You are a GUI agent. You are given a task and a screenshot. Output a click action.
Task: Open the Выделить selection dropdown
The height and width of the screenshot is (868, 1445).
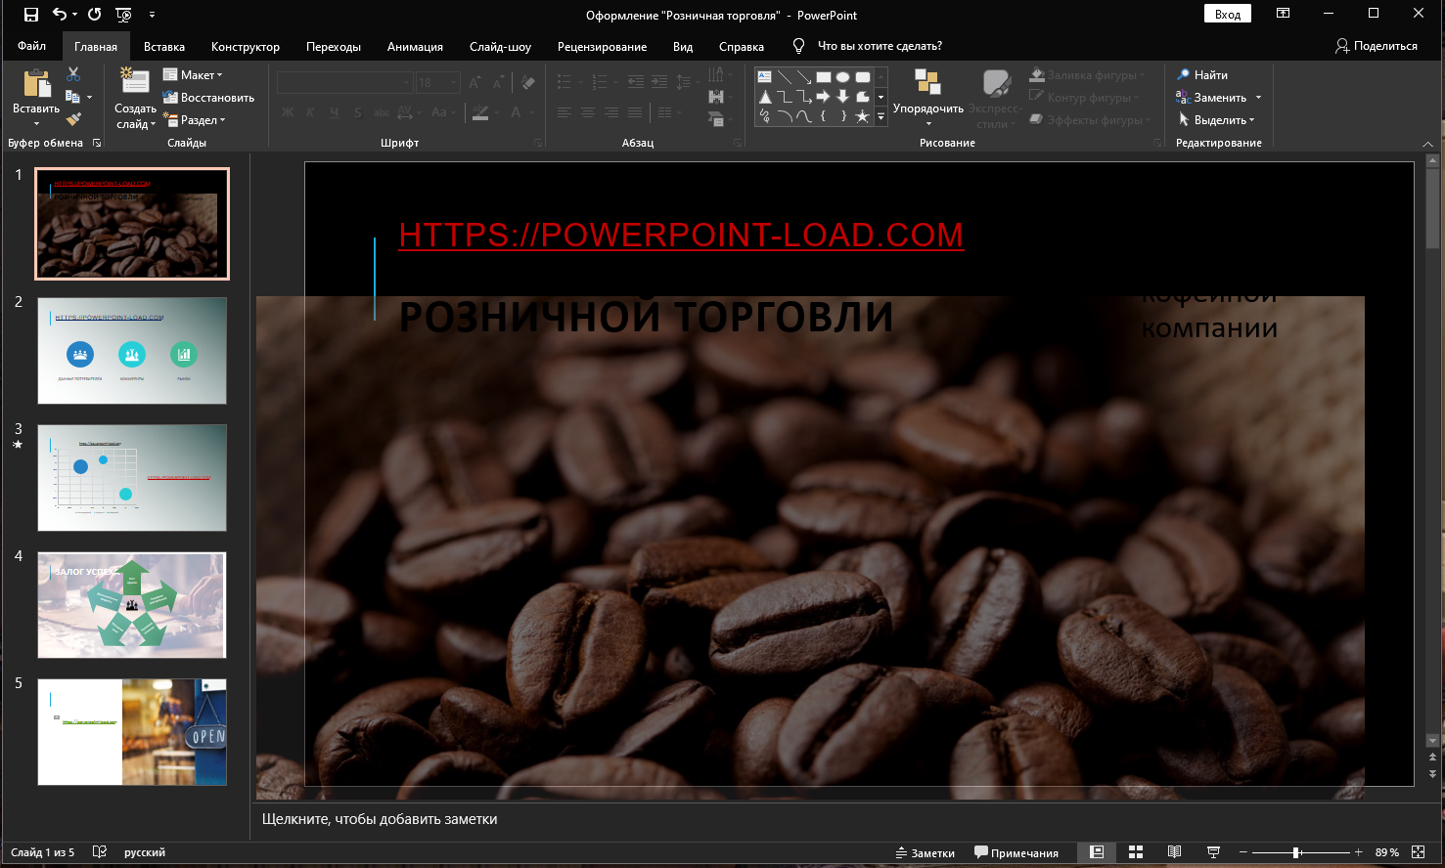coord(1216,119)
